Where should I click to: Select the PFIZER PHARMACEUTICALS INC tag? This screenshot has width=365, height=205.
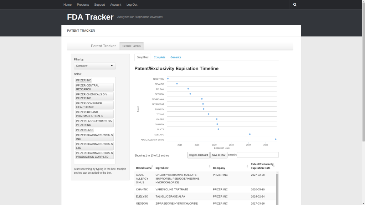click(x=94, y=137)
